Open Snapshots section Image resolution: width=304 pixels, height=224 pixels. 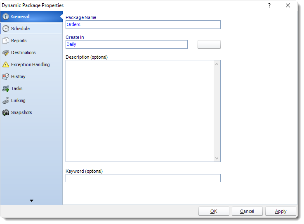tap(31, 112)
